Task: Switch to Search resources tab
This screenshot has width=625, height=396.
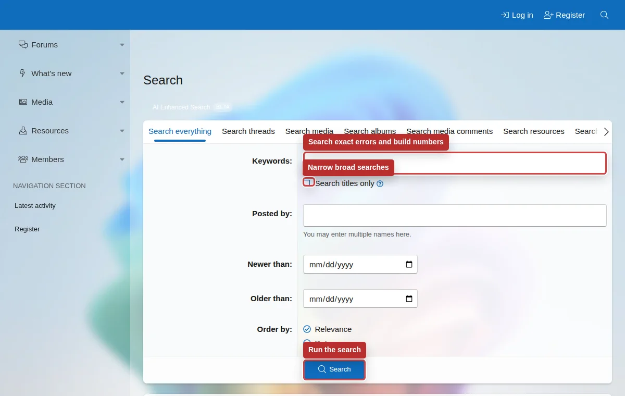Action: coord(534,131)
